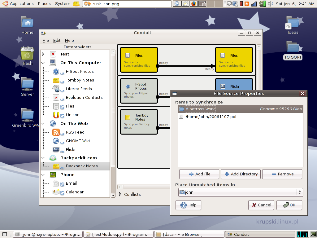Viewport: 317px width, 238px height.
Task: Open the Applications menu
Action: (x=22, y=4)
